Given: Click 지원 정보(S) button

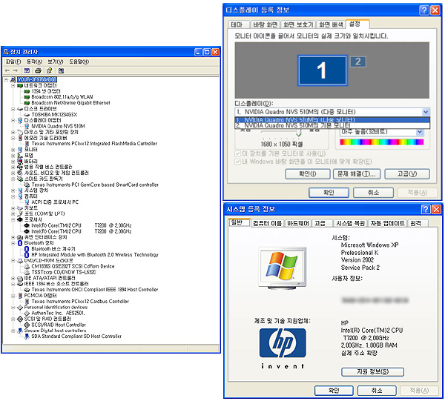Looking at the screenshot, I should click(x=372, y=372).
